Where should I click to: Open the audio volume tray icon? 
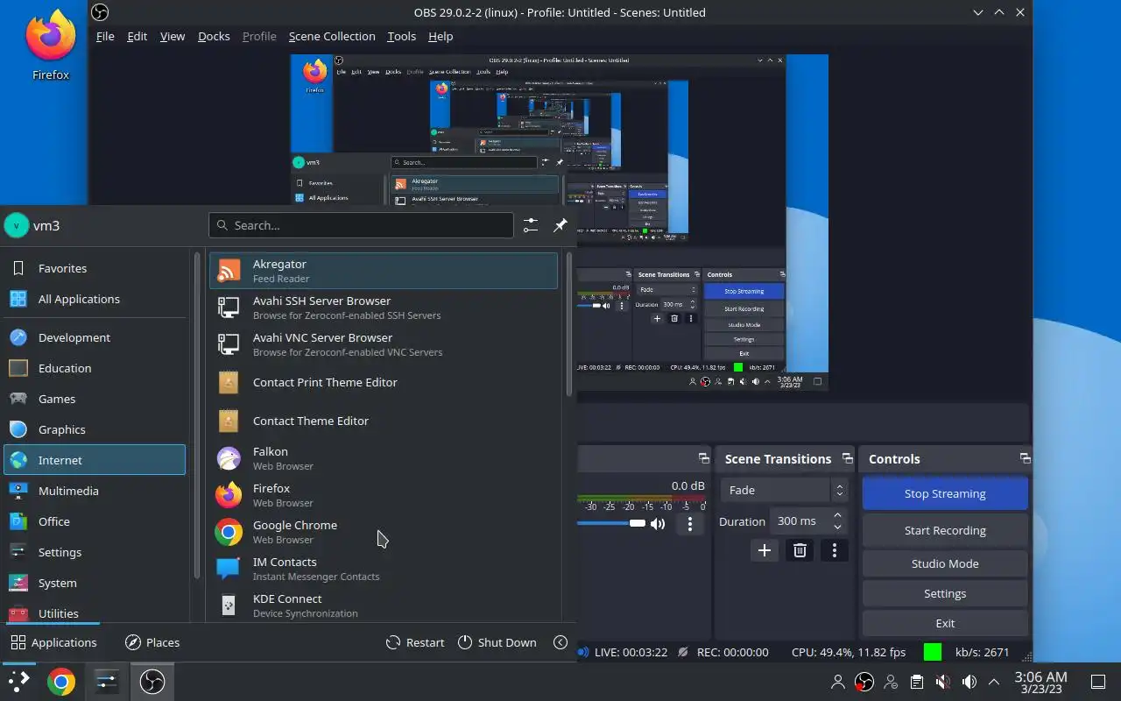[969, 682]
